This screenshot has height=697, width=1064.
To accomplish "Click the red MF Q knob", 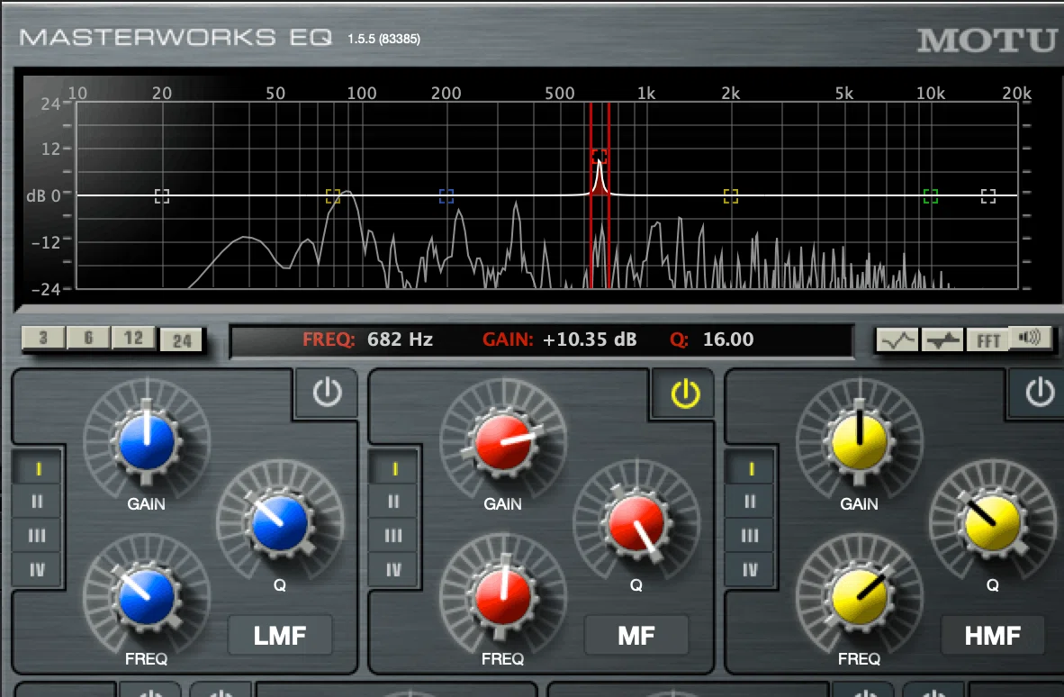I will click(636, 522).
